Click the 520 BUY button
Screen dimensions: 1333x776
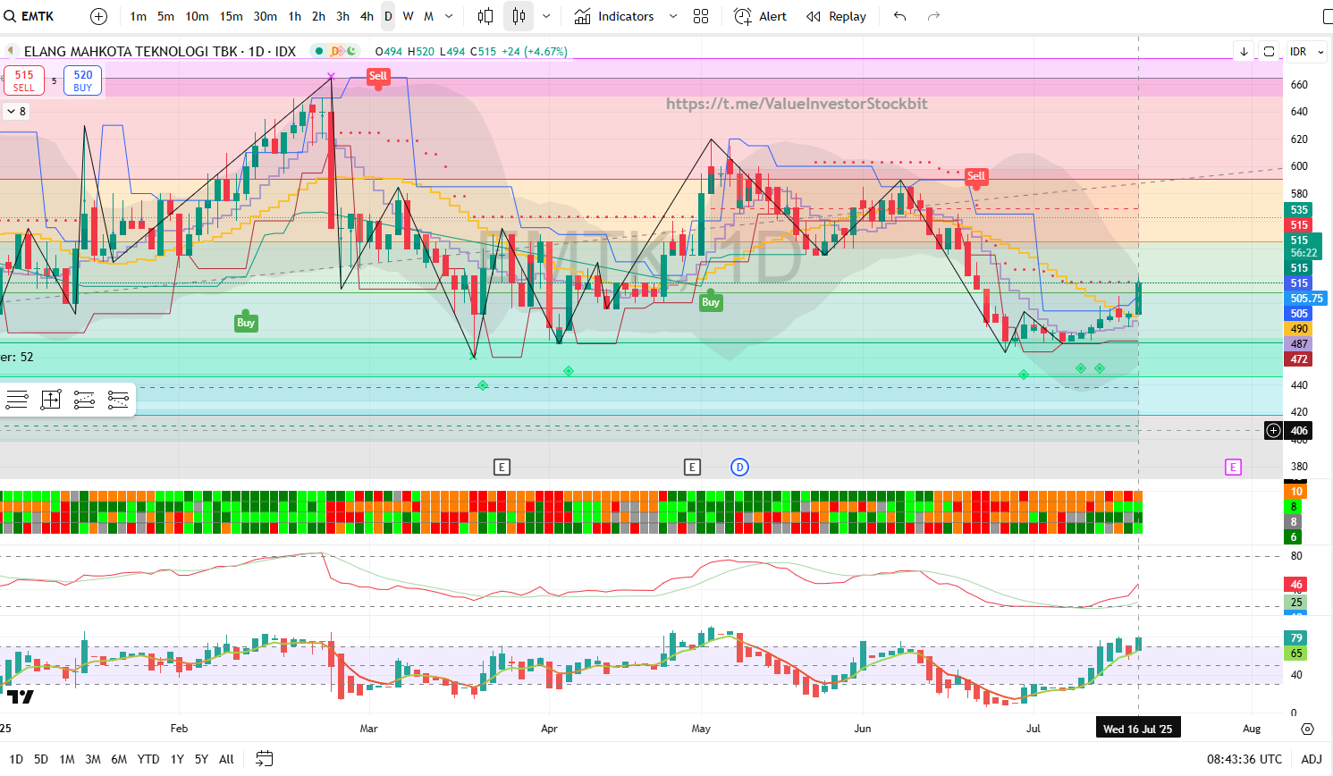pyautogui.click(x=82, y=80)
